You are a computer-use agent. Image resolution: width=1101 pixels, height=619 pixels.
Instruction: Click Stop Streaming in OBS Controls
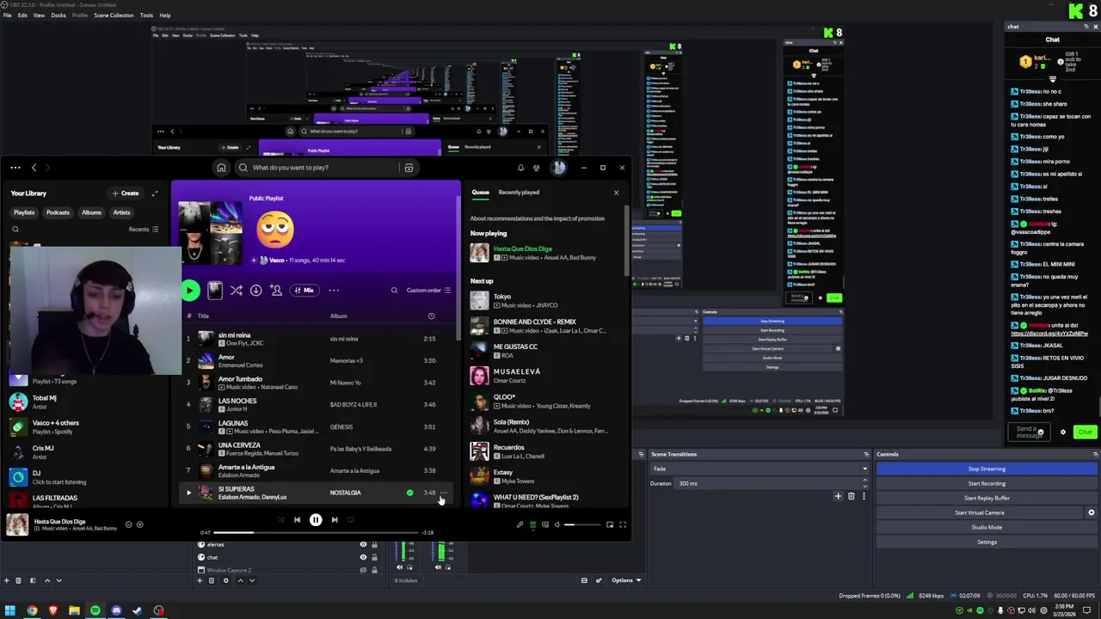tap(987, 469)
